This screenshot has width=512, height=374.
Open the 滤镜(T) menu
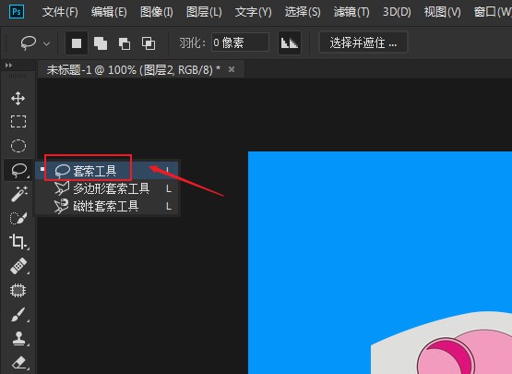(351, 12)
